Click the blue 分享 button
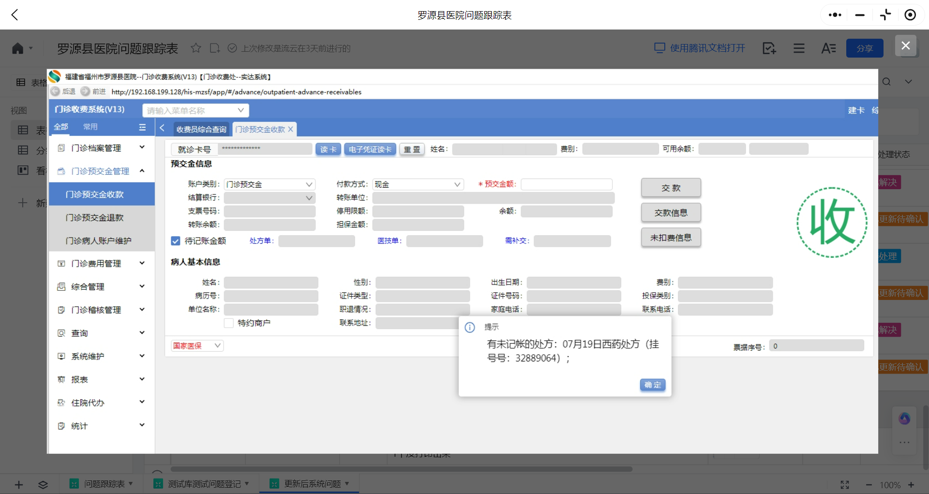Viewport: 929px width, 494px height. click(x=865, y=48)
